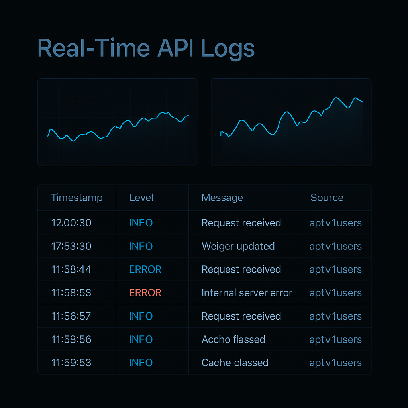The height and width of the screenshot is (408, 408).
Task: Click the blue ERROR label at 11:58:44
Action: click(145, 270)
